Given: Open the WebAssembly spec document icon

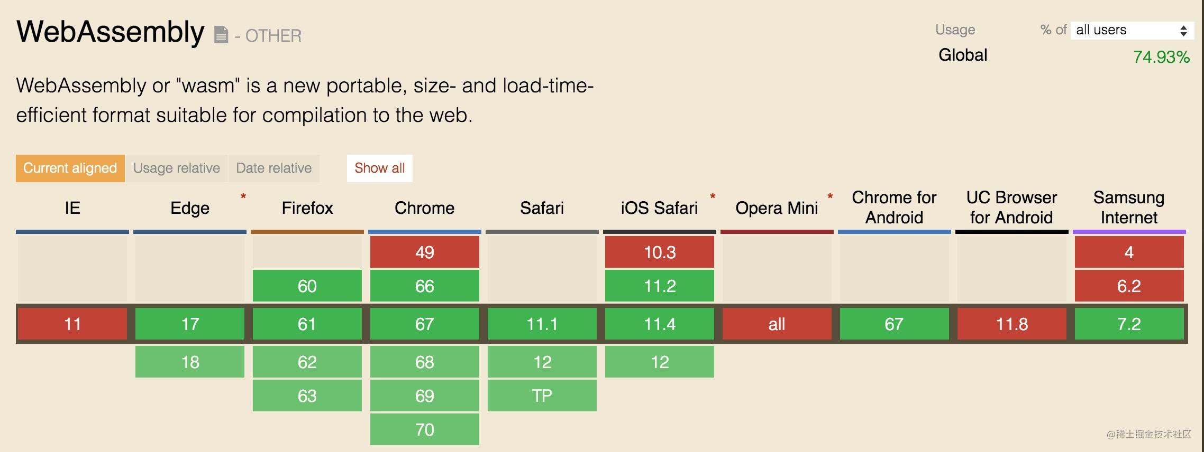Looking at the screenshot, I should 221,35.
